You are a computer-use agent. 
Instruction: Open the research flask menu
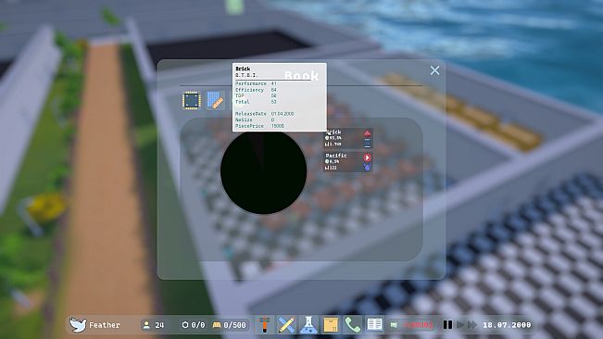point(308,325)
